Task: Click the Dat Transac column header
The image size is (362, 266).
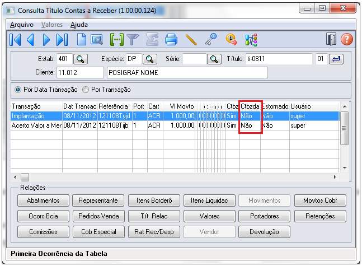Action: tap(80, 106)
